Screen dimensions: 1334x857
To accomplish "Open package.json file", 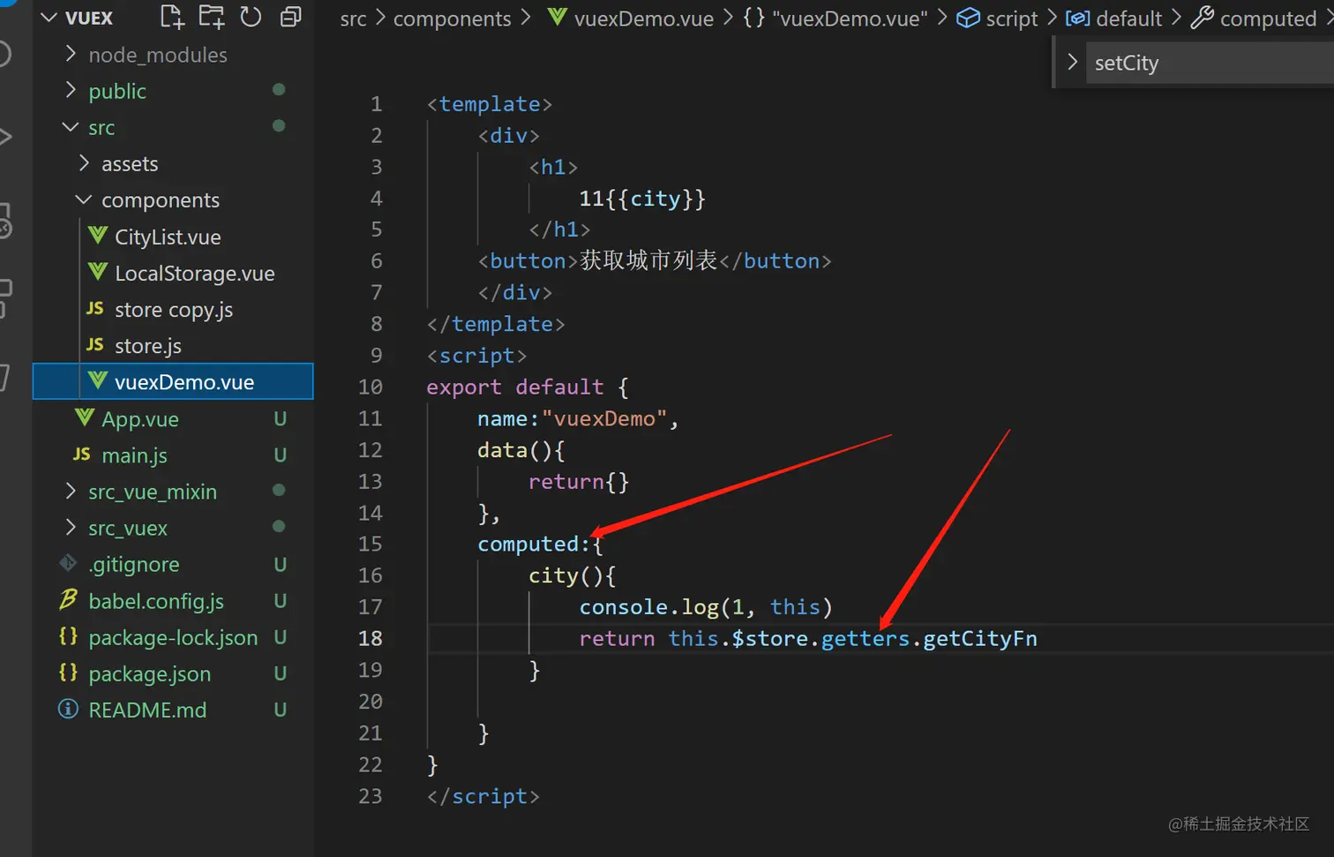I will (150, 673).
